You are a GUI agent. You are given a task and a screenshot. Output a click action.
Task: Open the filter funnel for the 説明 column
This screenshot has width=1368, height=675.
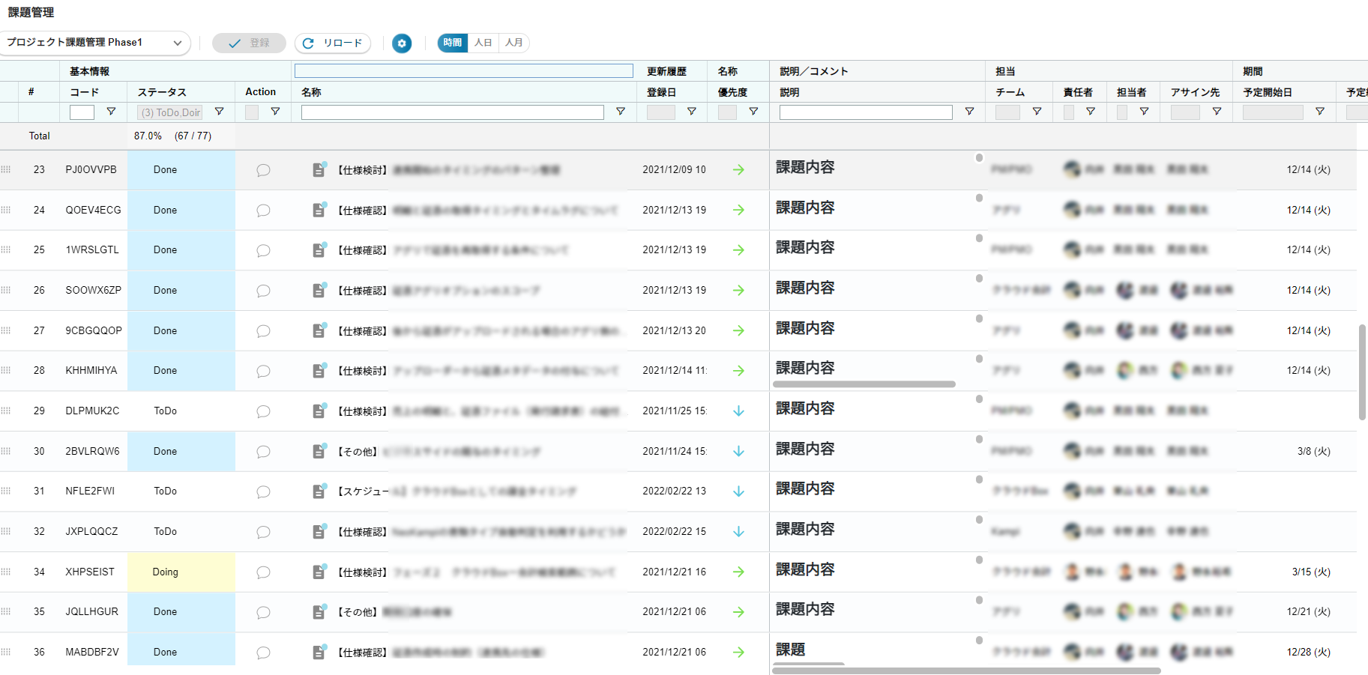[x=969, y=112]
